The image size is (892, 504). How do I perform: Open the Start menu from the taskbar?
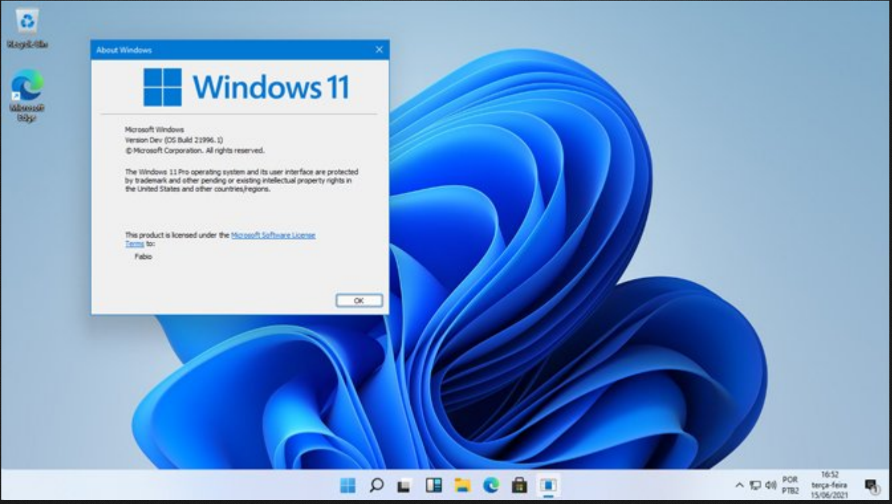click(x=348, y=486)
